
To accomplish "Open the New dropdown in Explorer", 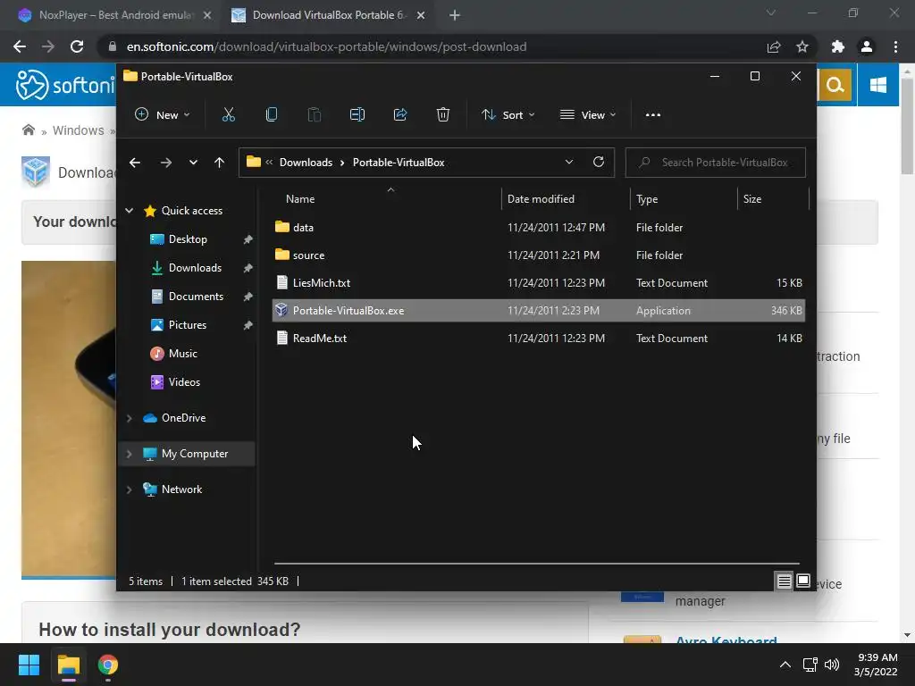I will (x=163, y=115).
